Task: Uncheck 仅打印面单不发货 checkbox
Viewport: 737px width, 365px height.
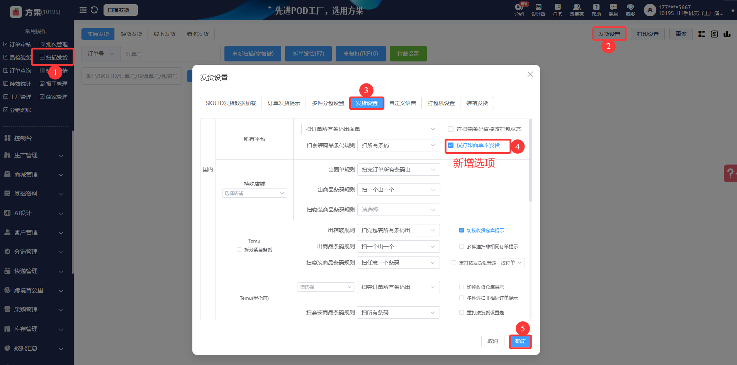Action: point(451,145)
